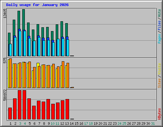
Task: Click day 7 on the x-axis
Action: [39, 124]
